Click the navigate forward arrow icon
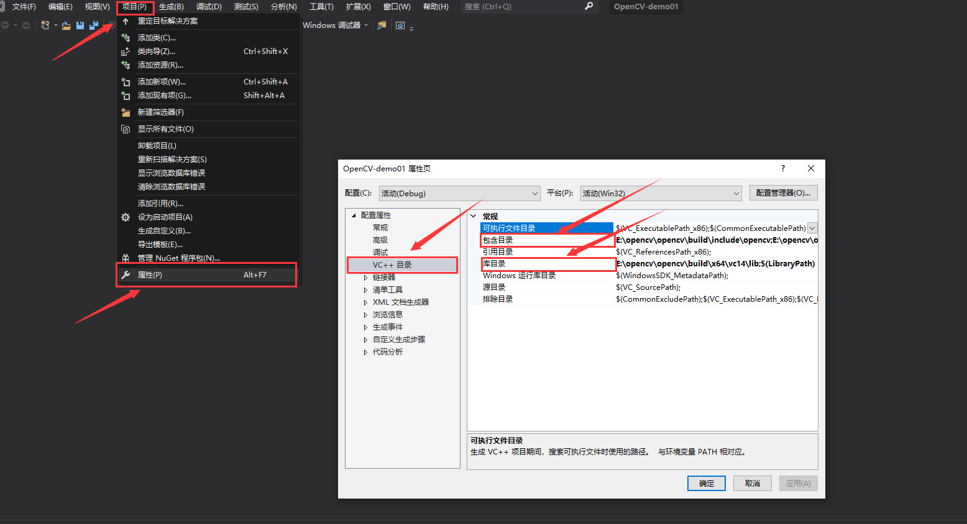This screenshot has width=967, height=524. click(x=25, y=25)
